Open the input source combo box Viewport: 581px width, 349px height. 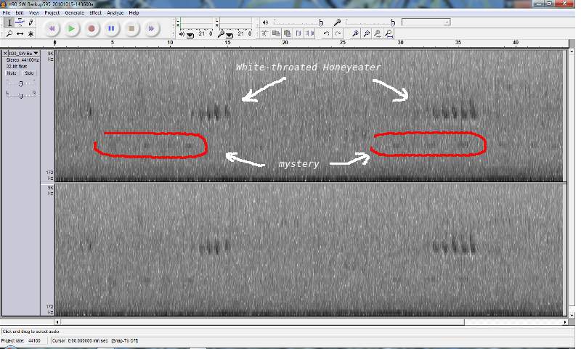click(426, 22)
